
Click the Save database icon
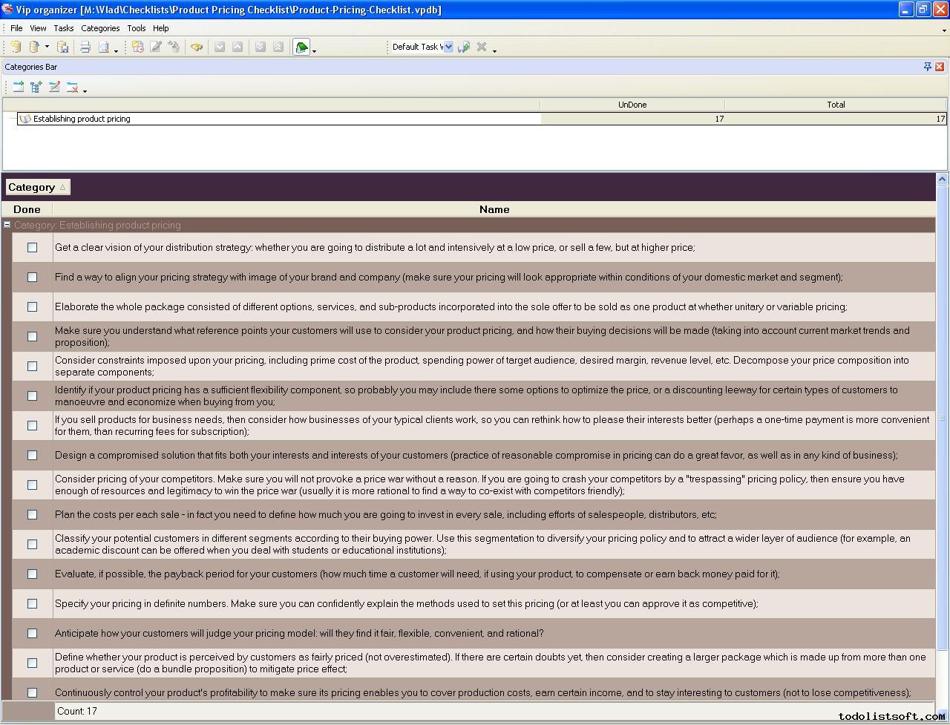(x=63, y=47)
